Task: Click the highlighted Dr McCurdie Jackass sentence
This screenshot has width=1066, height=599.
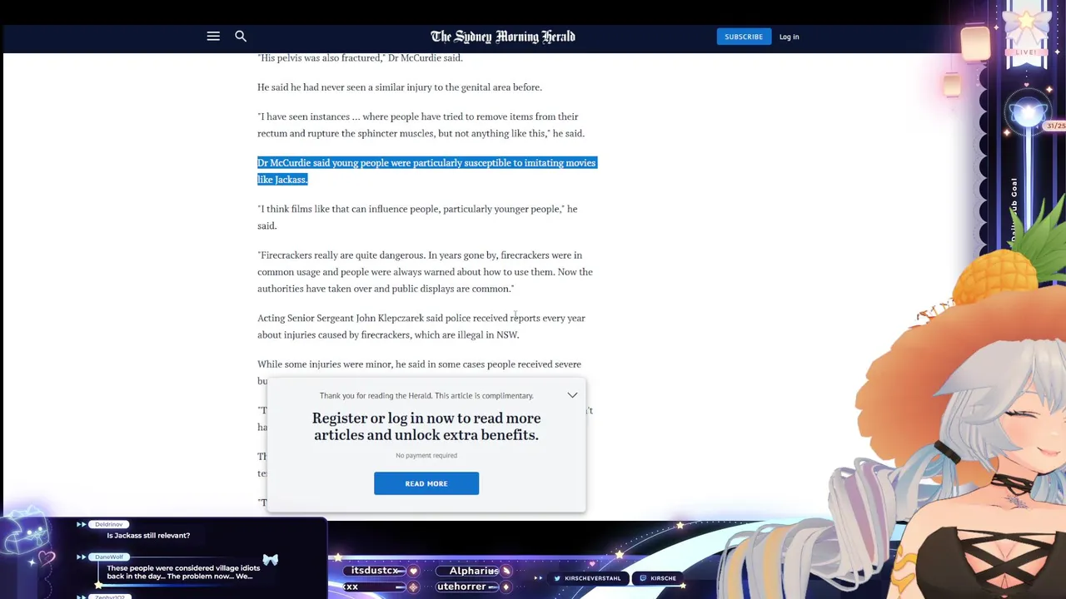Action: [426, 171]
